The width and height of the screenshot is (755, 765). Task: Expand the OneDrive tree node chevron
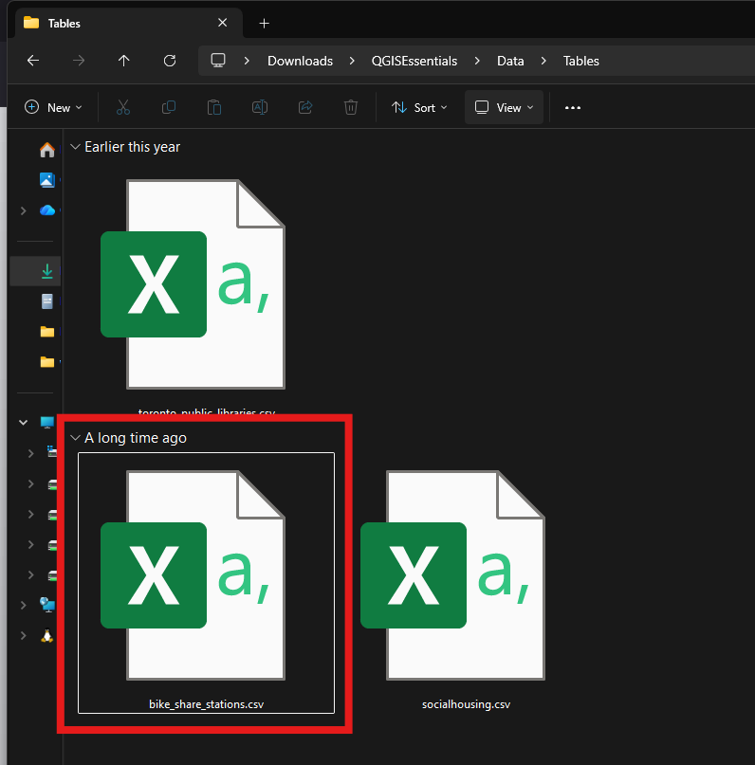[x=23, y=210]
